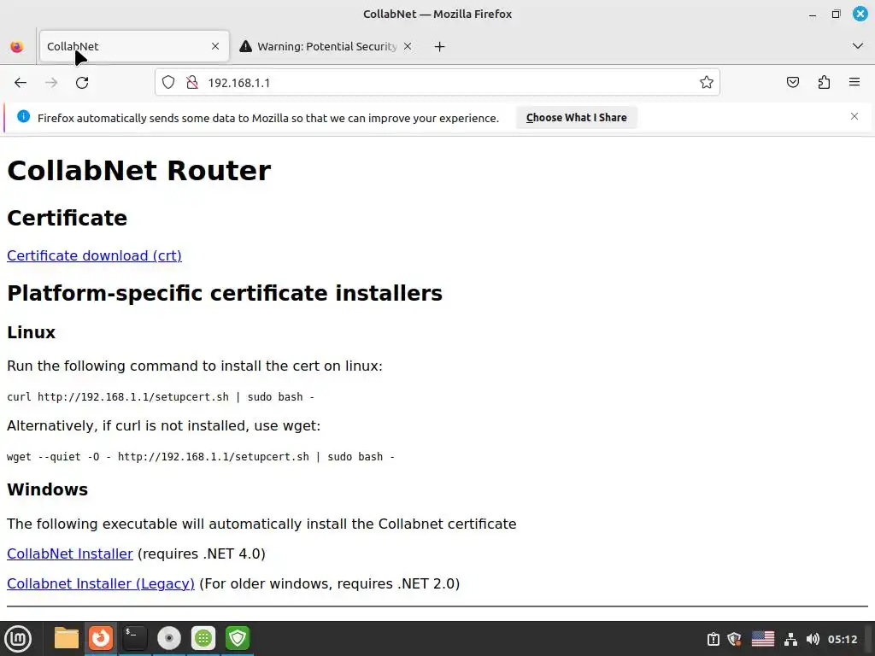Viewport: 875px width, 656px height.
Task: Open the Extensions puzzle icon
Action: 824,83
